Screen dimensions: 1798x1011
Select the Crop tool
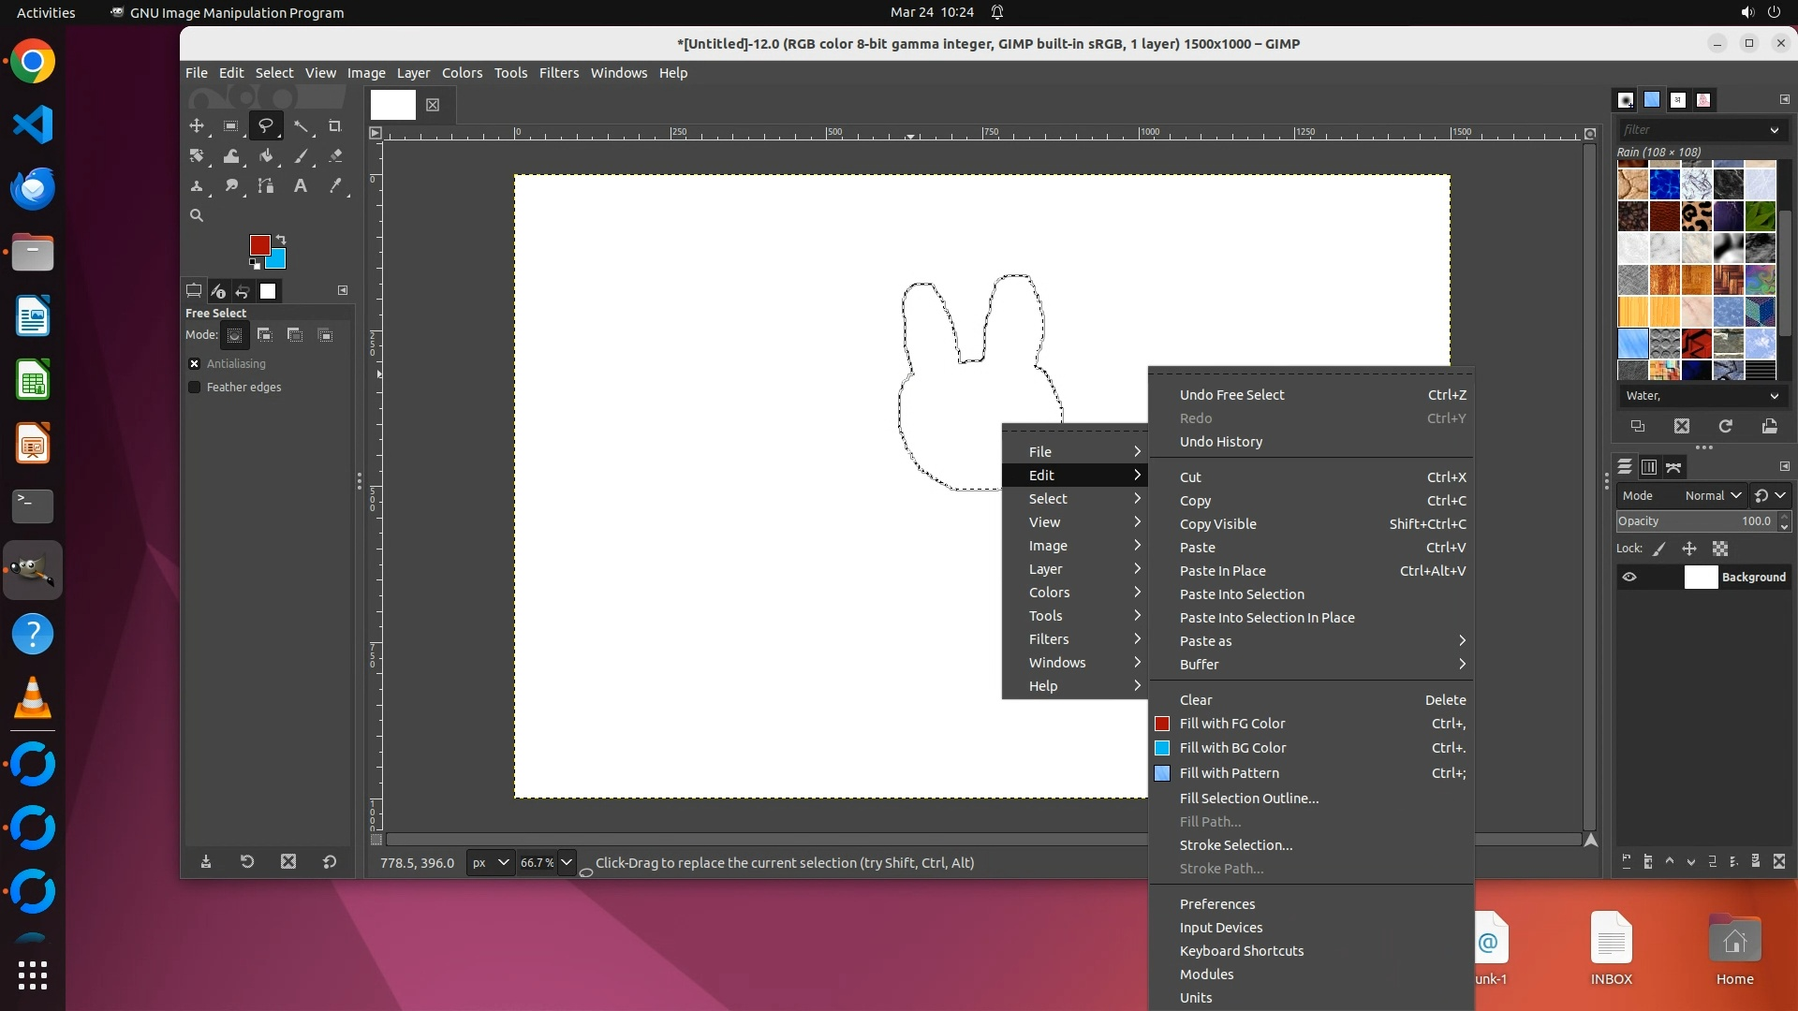pos(334,126)
